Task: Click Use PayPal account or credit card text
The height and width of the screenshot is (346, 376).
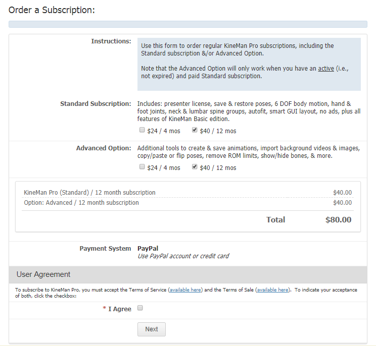Action: coord(183,256)
